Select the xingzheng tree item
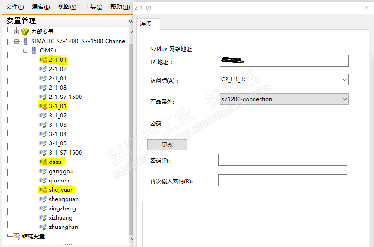 point(62,208)
